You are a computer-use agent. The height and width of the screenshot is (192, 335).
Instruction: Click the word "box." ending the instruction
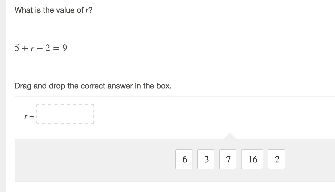coord(164,86)
